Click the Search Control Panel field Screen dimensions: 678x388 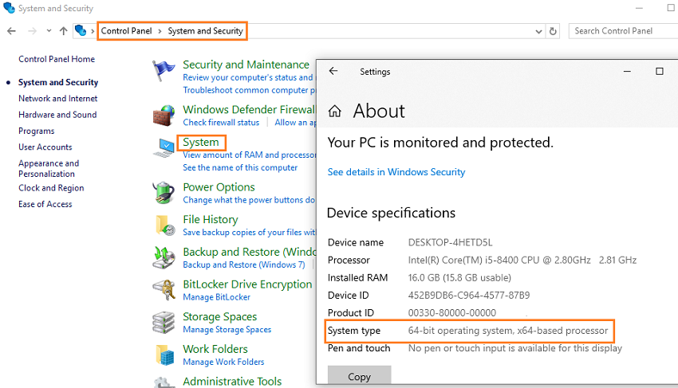pyautogui.click(x=623, y=31)
